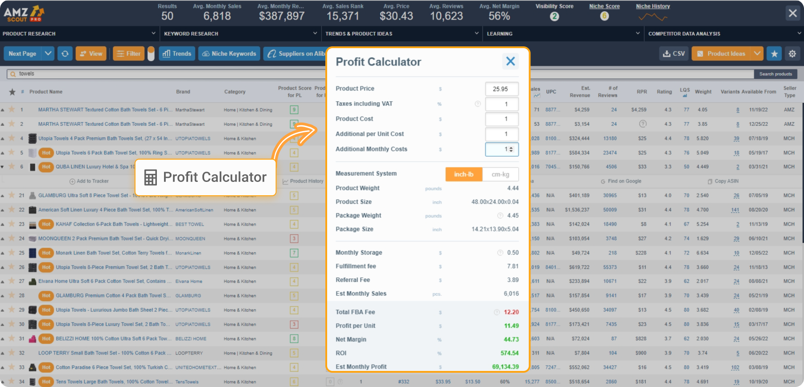Sort by the Est. Revenue column header

[580, 92]
